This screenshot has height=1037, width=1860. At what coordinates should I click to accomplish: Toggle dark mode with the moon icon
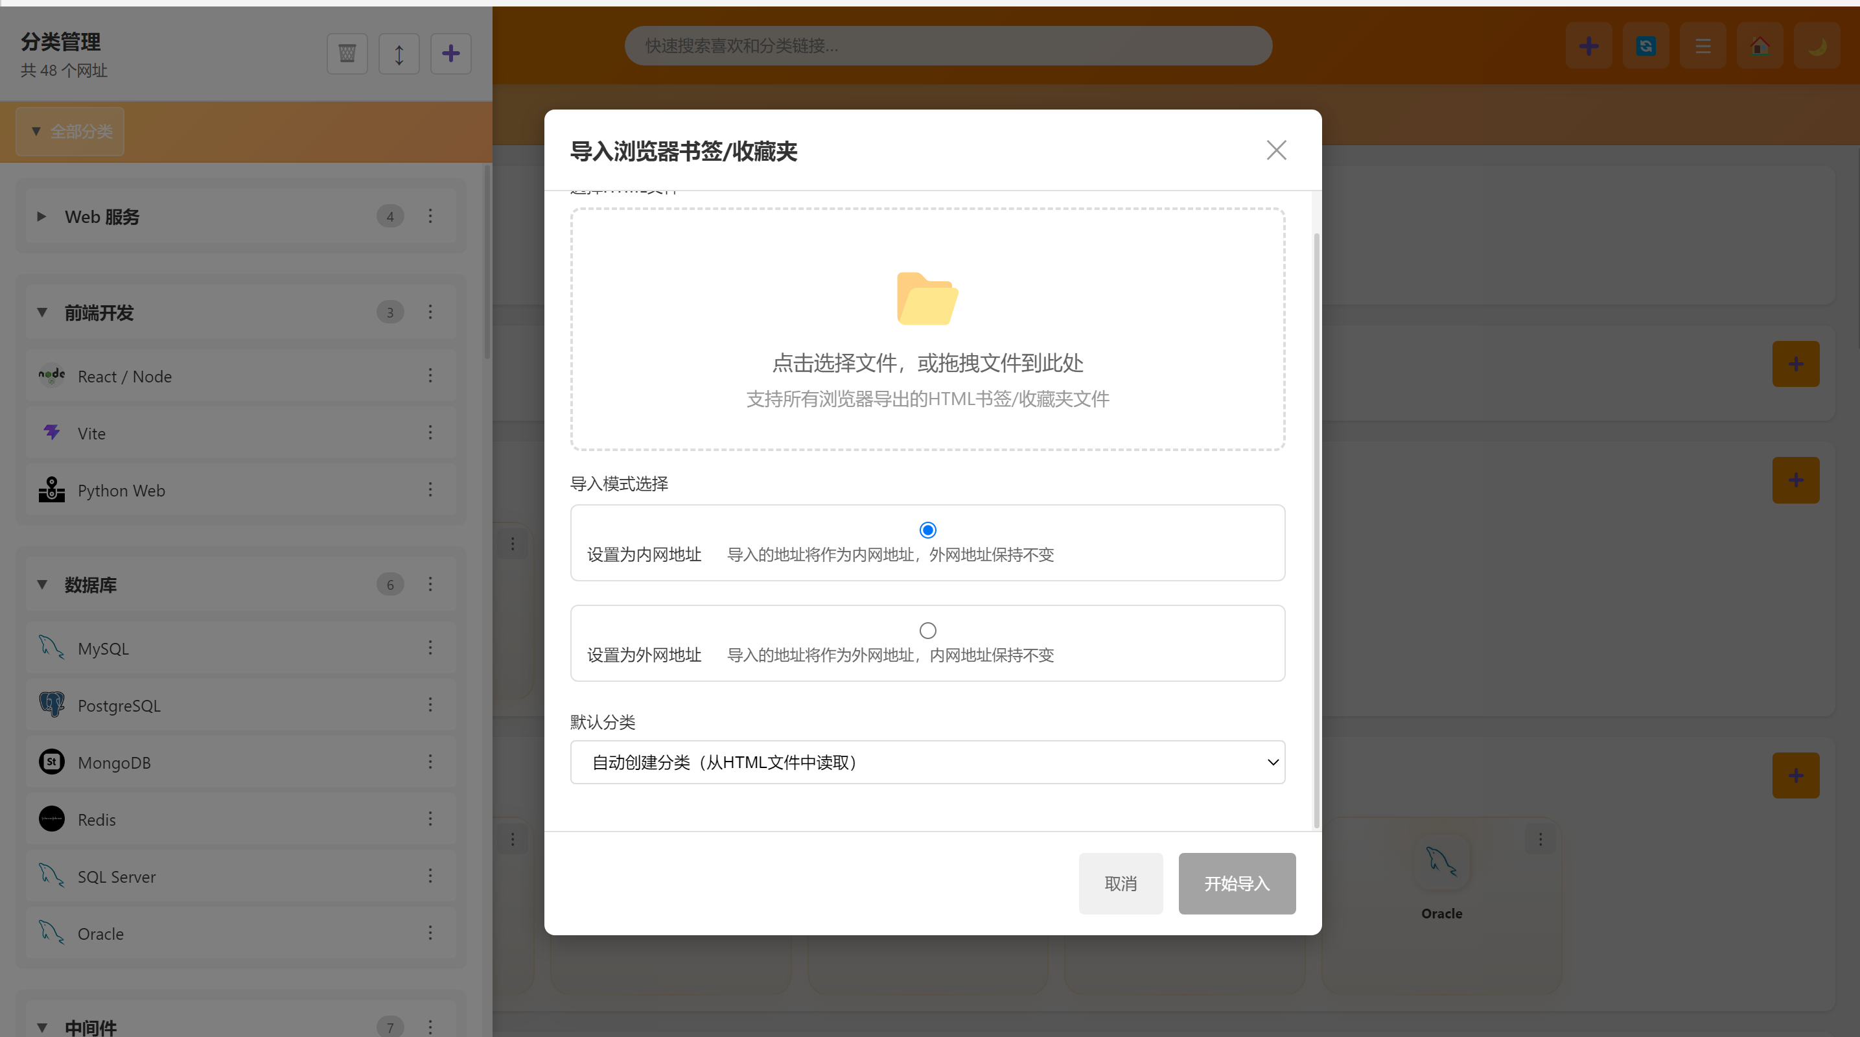click(1817, 46)
